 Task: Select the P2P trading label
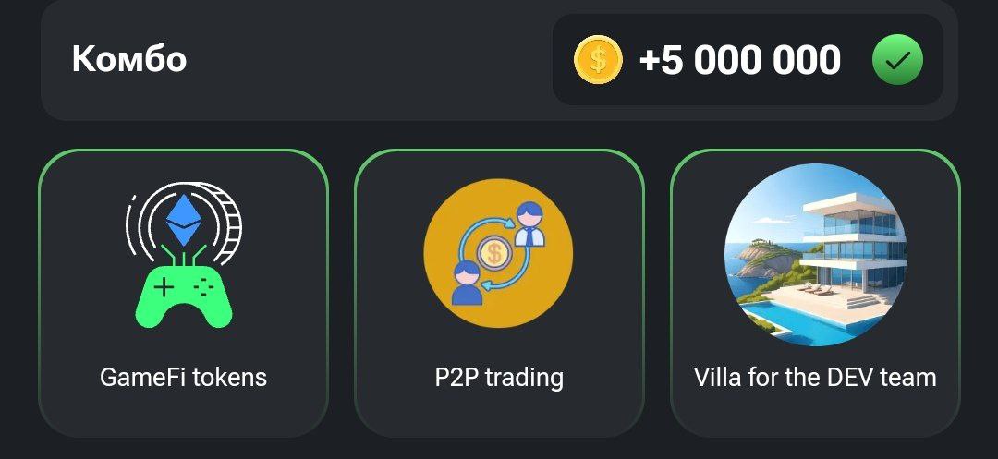pos(499,378)
